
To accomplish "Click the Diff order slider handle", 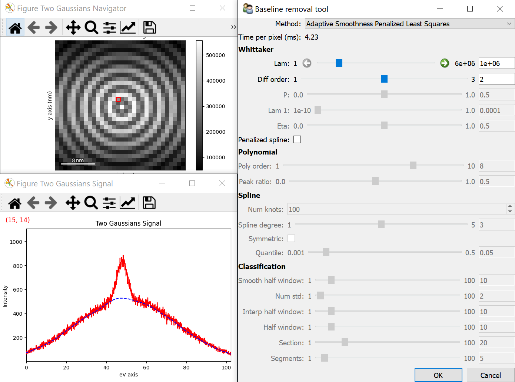I will pyautogui.click(x=384, y=79).
